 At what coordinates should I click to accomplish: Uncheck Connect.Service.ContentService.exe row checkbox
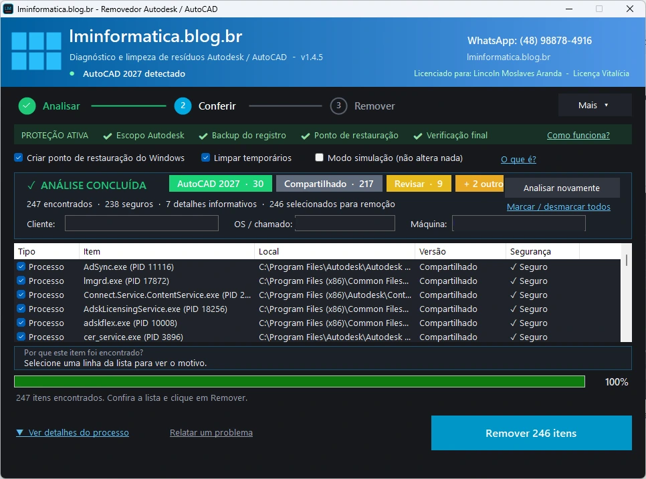pos(21,295)
